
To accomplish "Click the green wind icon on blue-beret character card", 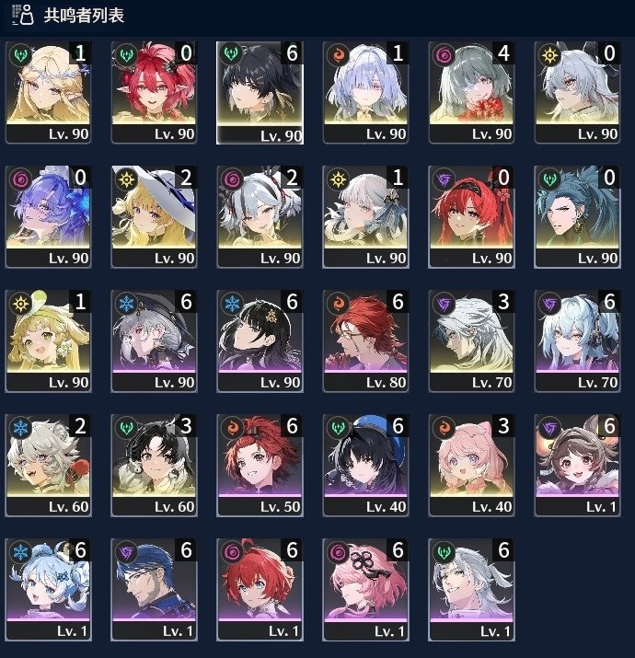I will coord(339,428).
